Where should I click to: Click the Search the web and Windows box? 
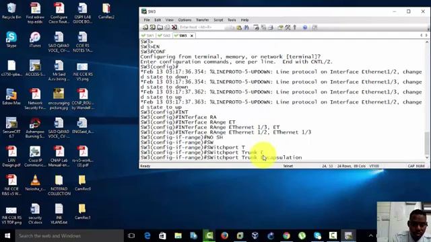[69, 236]
